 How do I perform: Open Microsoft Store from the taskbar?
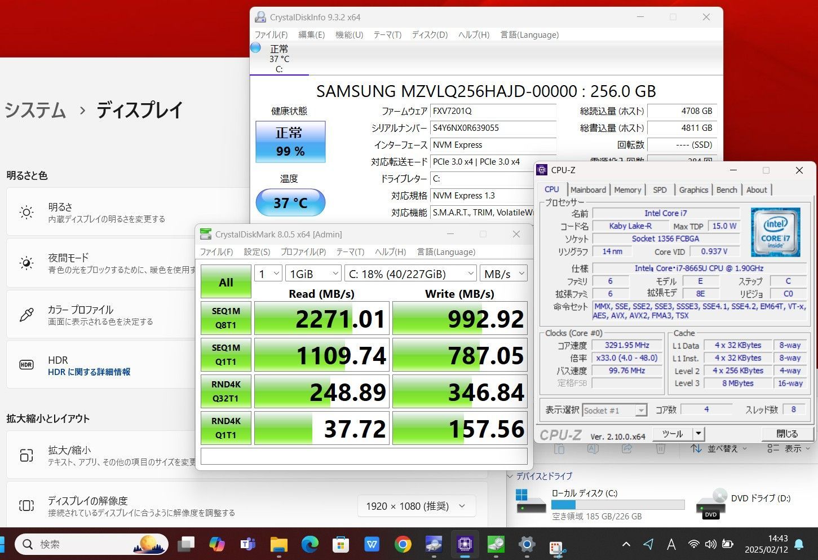click(341, 544)
